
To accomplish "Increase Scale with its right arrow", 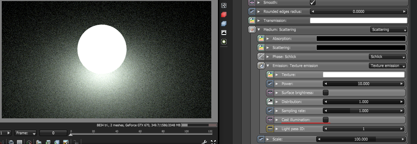I will (x=403, y=139).
